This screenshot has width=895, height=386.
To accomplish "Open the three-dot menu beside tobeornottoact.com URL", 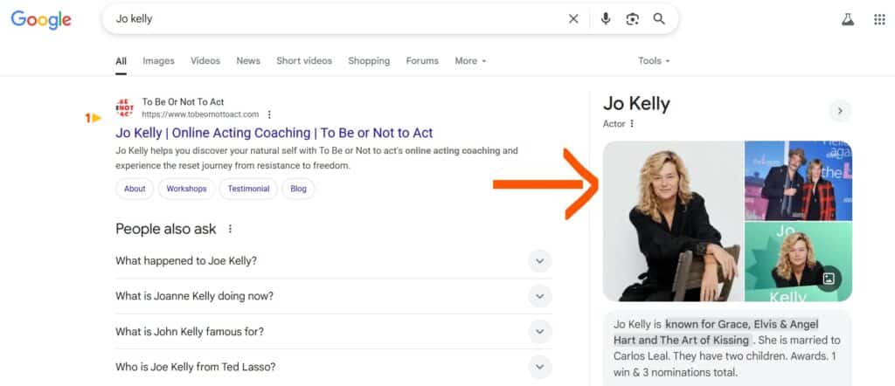I will 269,114.
